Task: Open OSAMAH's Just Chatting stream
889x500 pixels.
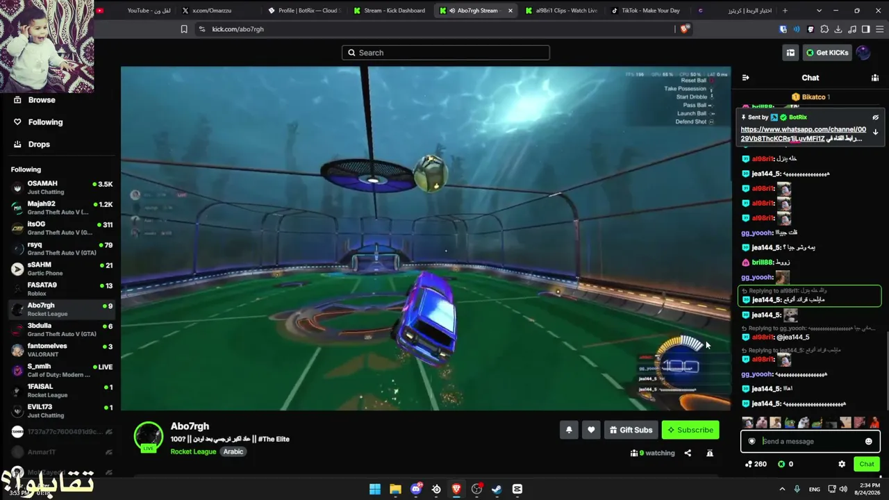Action: pyautogui.click(x=62, y=187)
